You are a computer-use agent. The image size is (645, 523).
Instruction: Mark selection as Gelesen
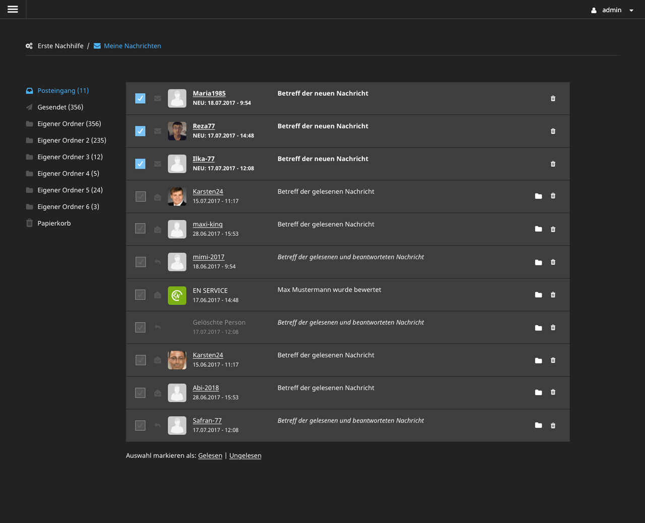click(210, 455)
